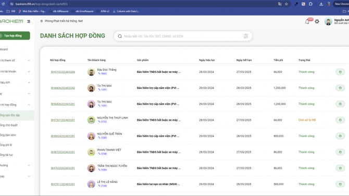The image size is (349, 196).
Task: Click view icon in BH4406202403281 row
Action: (340, 104)
